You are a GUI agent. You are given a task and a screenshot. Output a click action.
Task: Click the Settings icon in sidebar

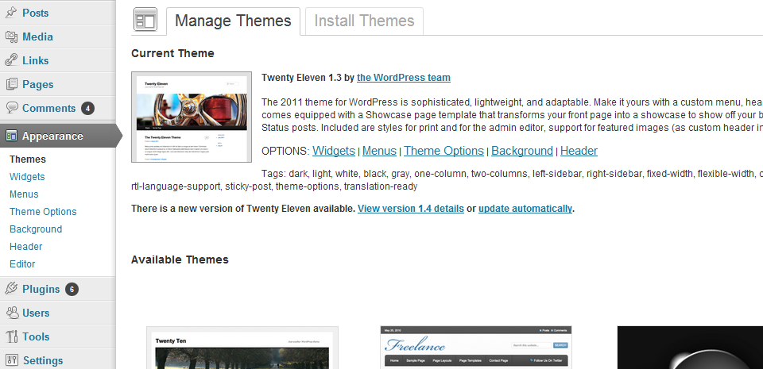12,359
